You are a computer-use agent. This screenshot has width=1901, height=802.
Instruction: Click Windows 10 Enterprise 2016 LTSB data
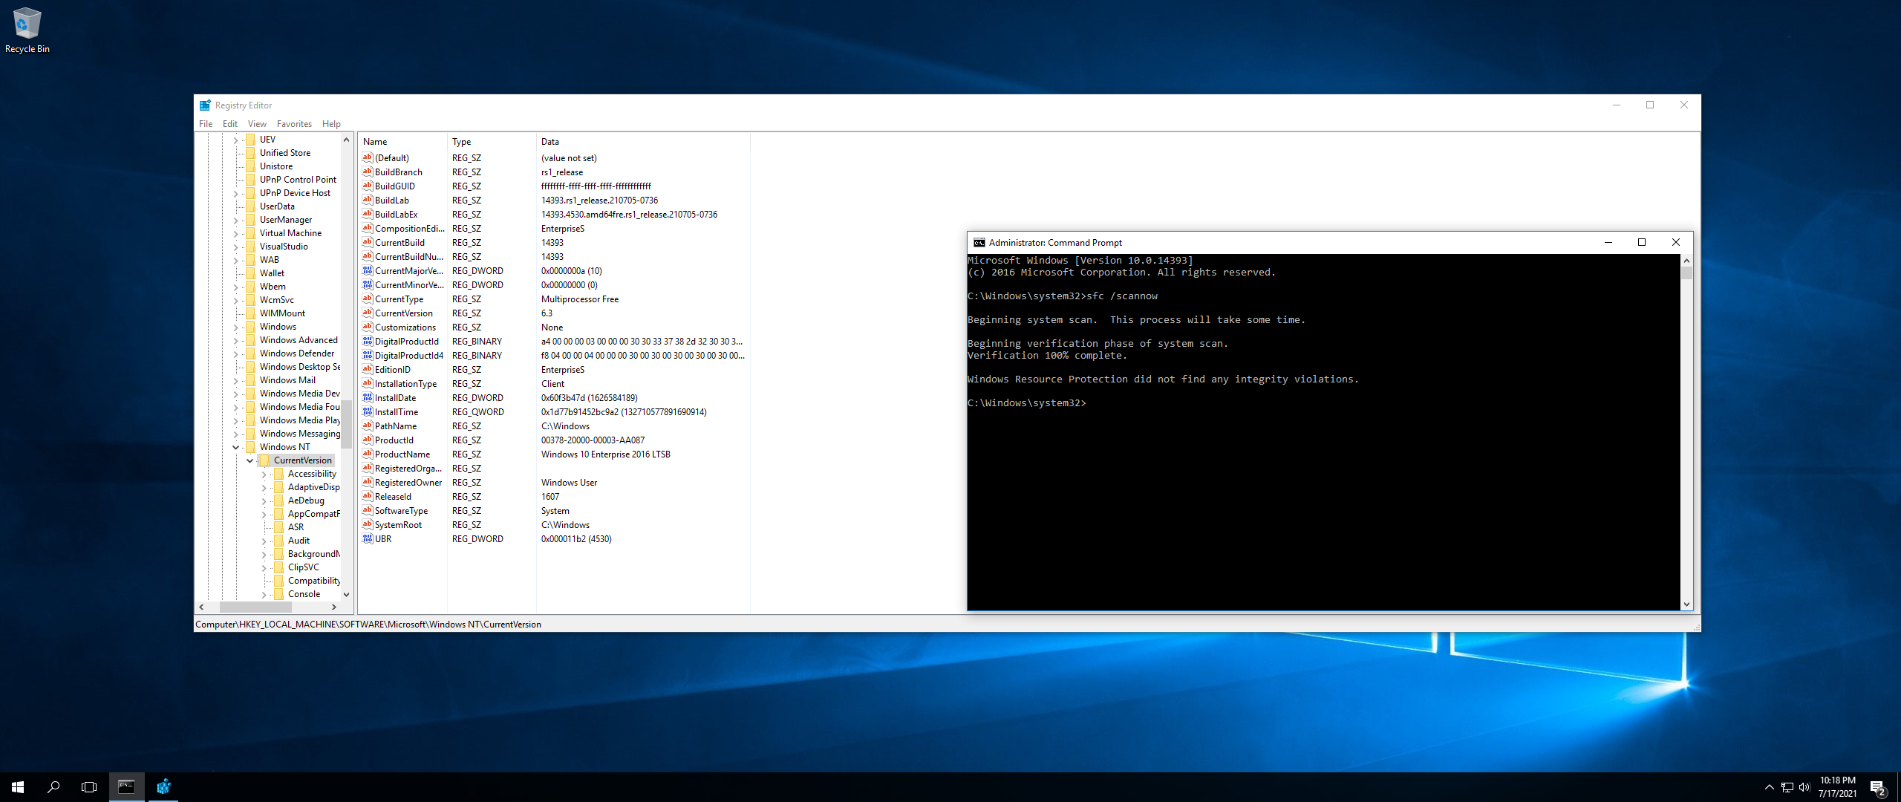[x=605, y=454]
